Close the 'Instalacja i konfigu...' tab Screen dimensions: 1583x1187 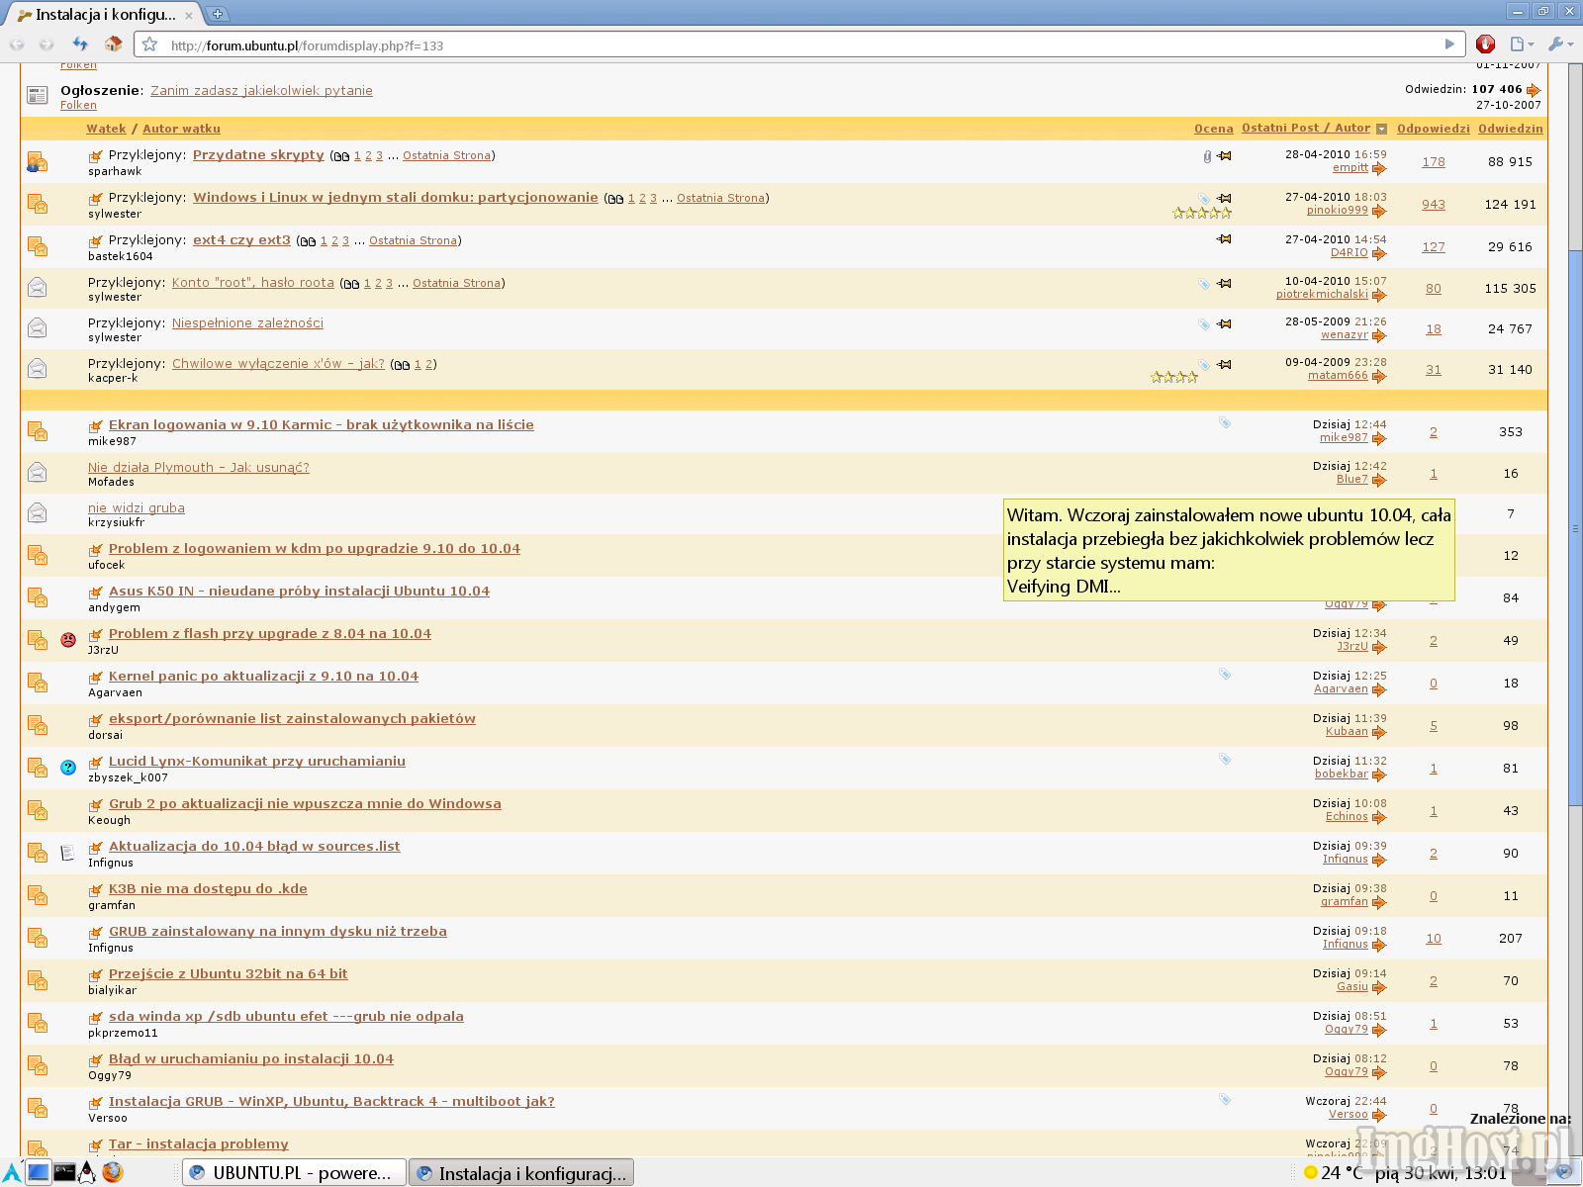click(189, 15)
